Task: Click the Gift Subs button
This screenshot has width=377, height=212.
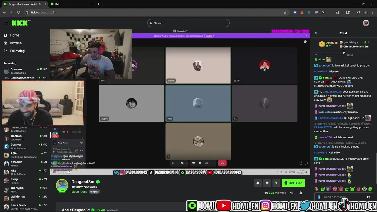Action: (293, 183)
